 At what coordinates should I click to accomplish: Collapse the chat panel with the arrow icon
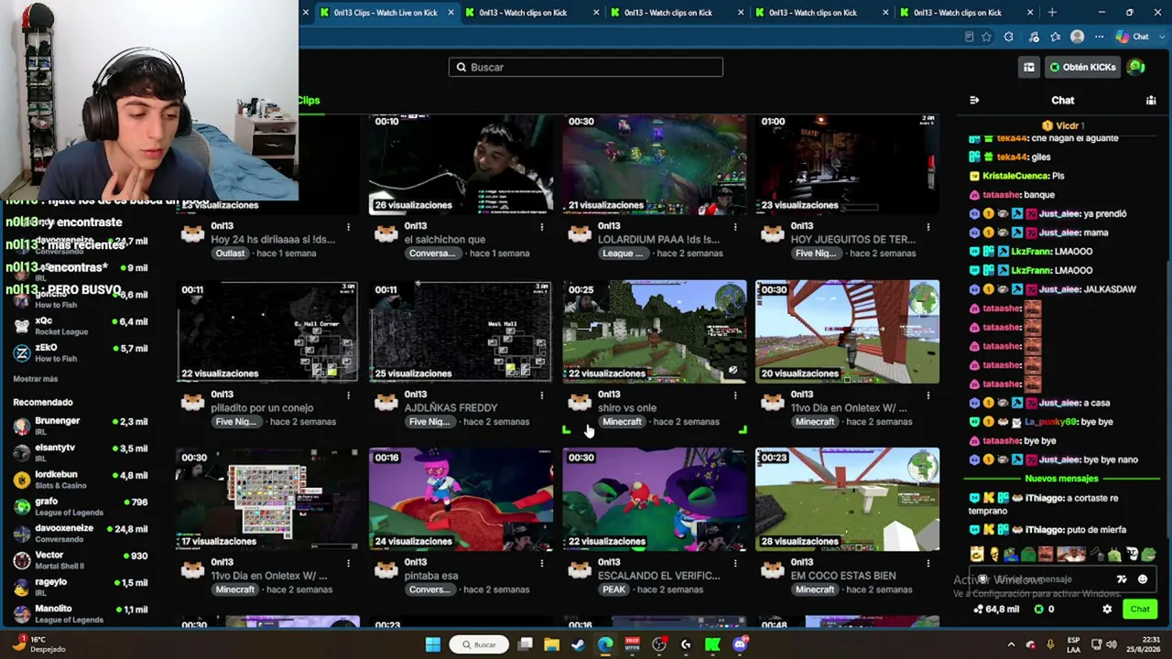click(974, 100)
